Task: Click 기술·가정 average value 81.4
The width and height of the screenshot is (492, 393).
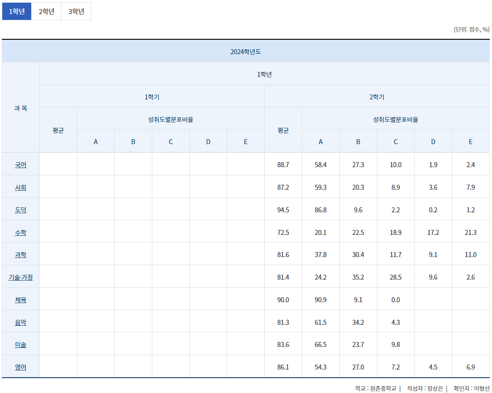Action: 283,277
